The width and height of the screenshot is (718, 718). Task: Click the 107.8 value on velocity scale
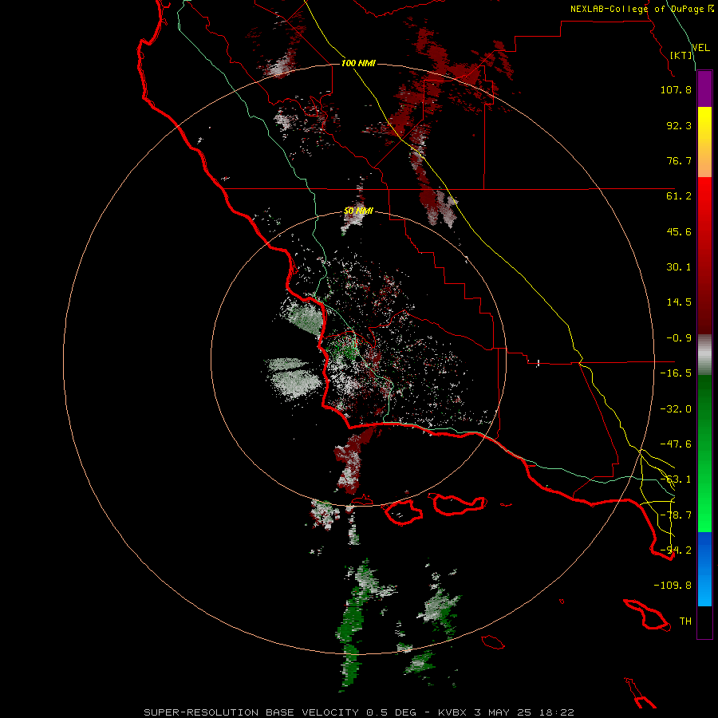[x=676, y=89]
